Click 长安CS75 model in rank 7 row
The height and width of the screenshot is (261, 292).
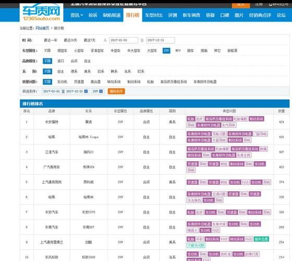click(89, 212)
